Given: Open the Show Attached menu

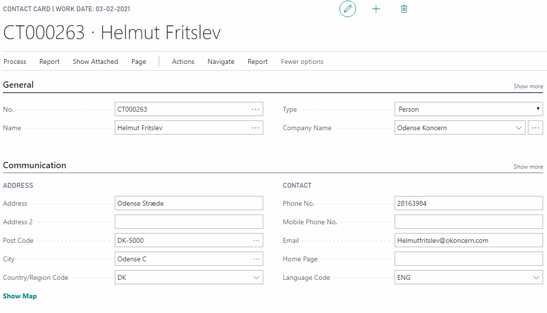Looking at the screenshot, I should coord(95,61).
